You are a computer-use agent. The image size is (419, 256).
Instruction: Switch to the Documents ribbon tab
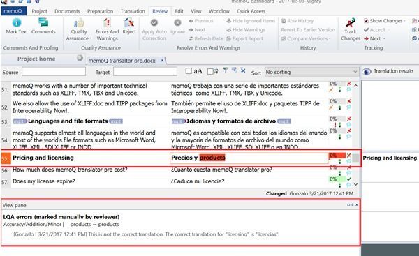coord(67,11)
